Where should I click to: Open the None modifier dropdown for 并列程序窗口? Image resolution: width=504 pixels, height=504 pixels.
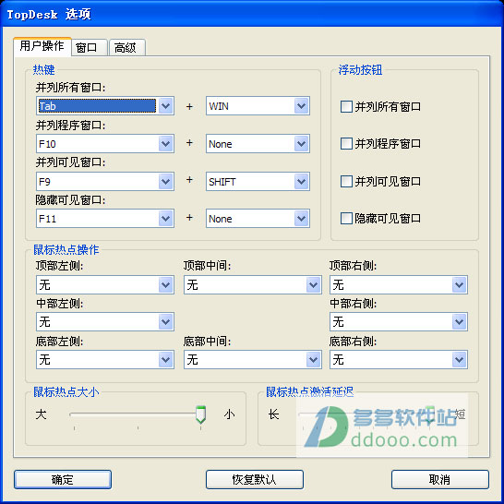click(x=258, y=144)
